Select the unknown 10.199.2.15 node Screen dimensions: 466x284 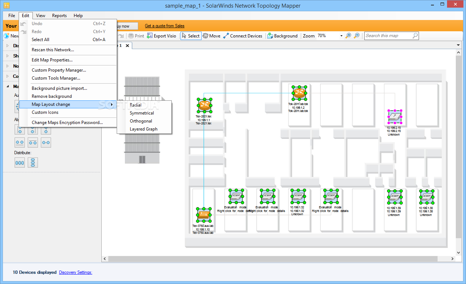click(x=395, y=116)
